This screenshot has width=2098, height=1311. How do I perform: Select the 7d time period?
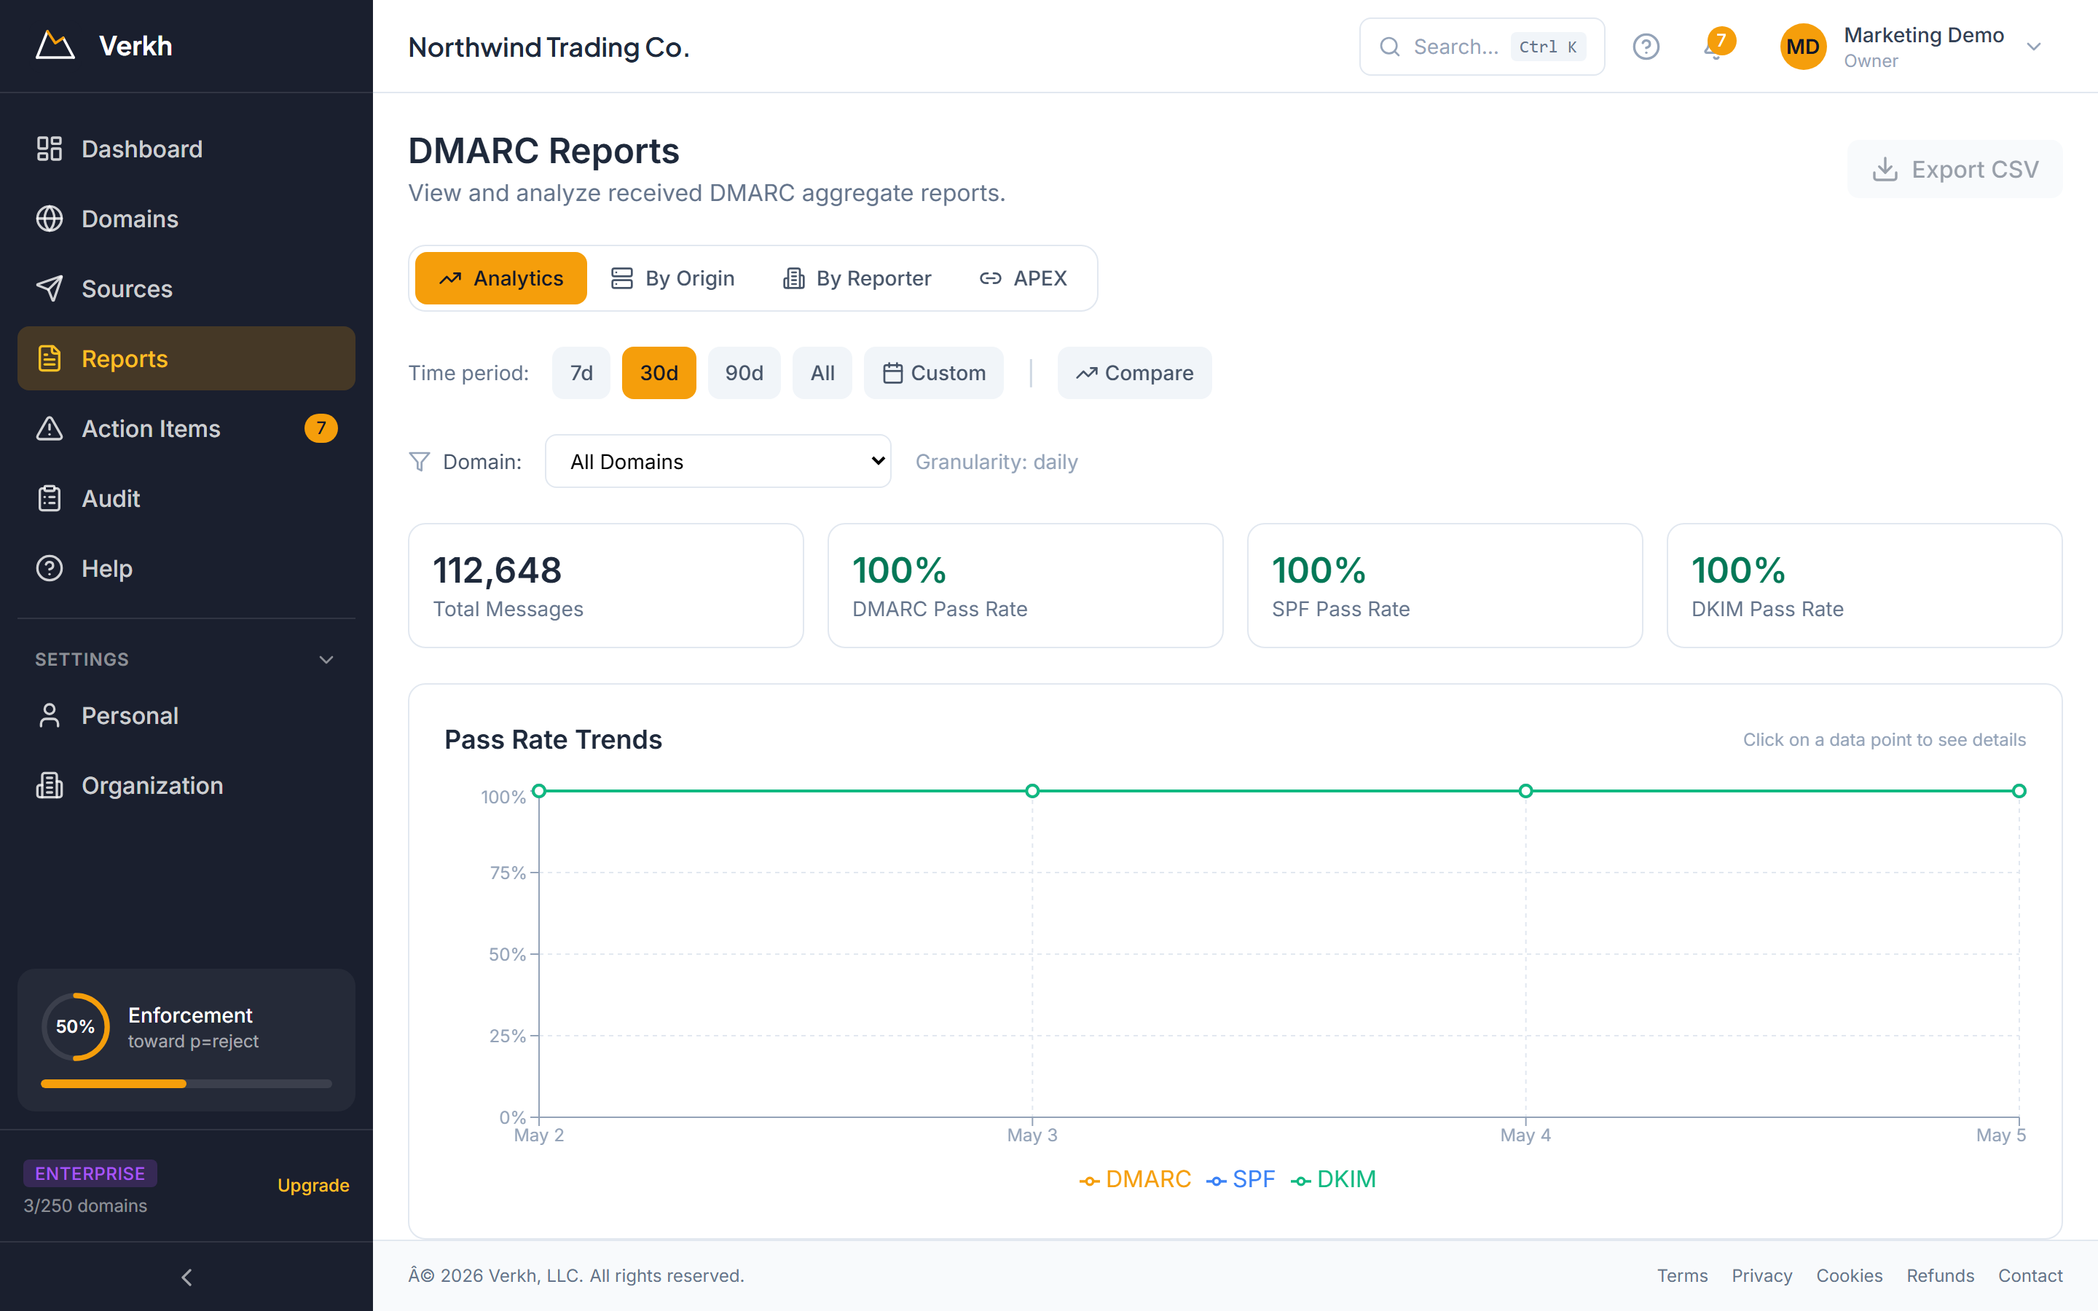(x=581, y=373)
